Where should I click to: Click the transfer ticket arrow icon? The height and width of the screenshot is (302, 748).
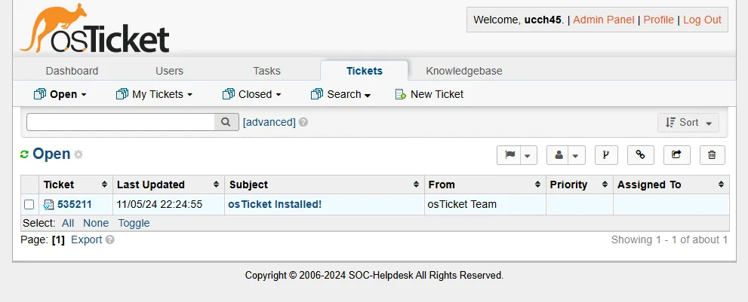click(676, 155)
